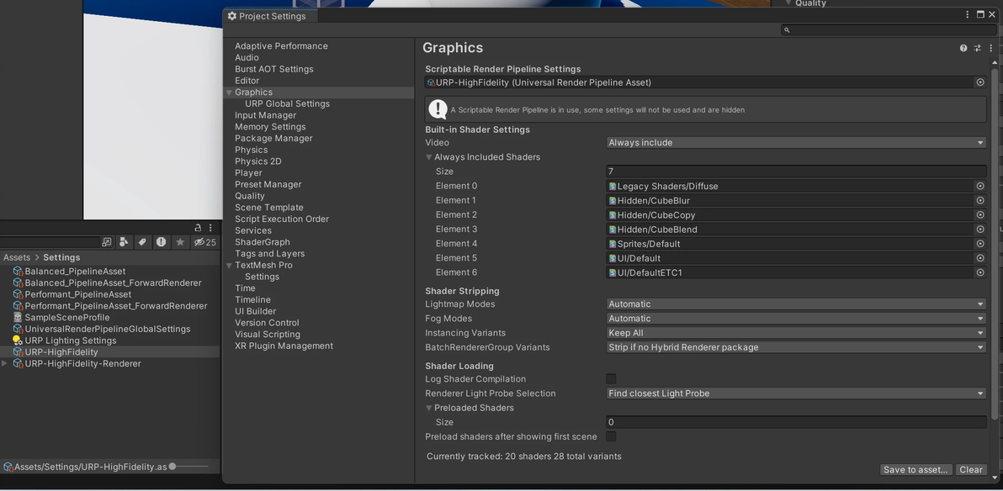Open the Instancing Variants dropdown

pos(795,333)
